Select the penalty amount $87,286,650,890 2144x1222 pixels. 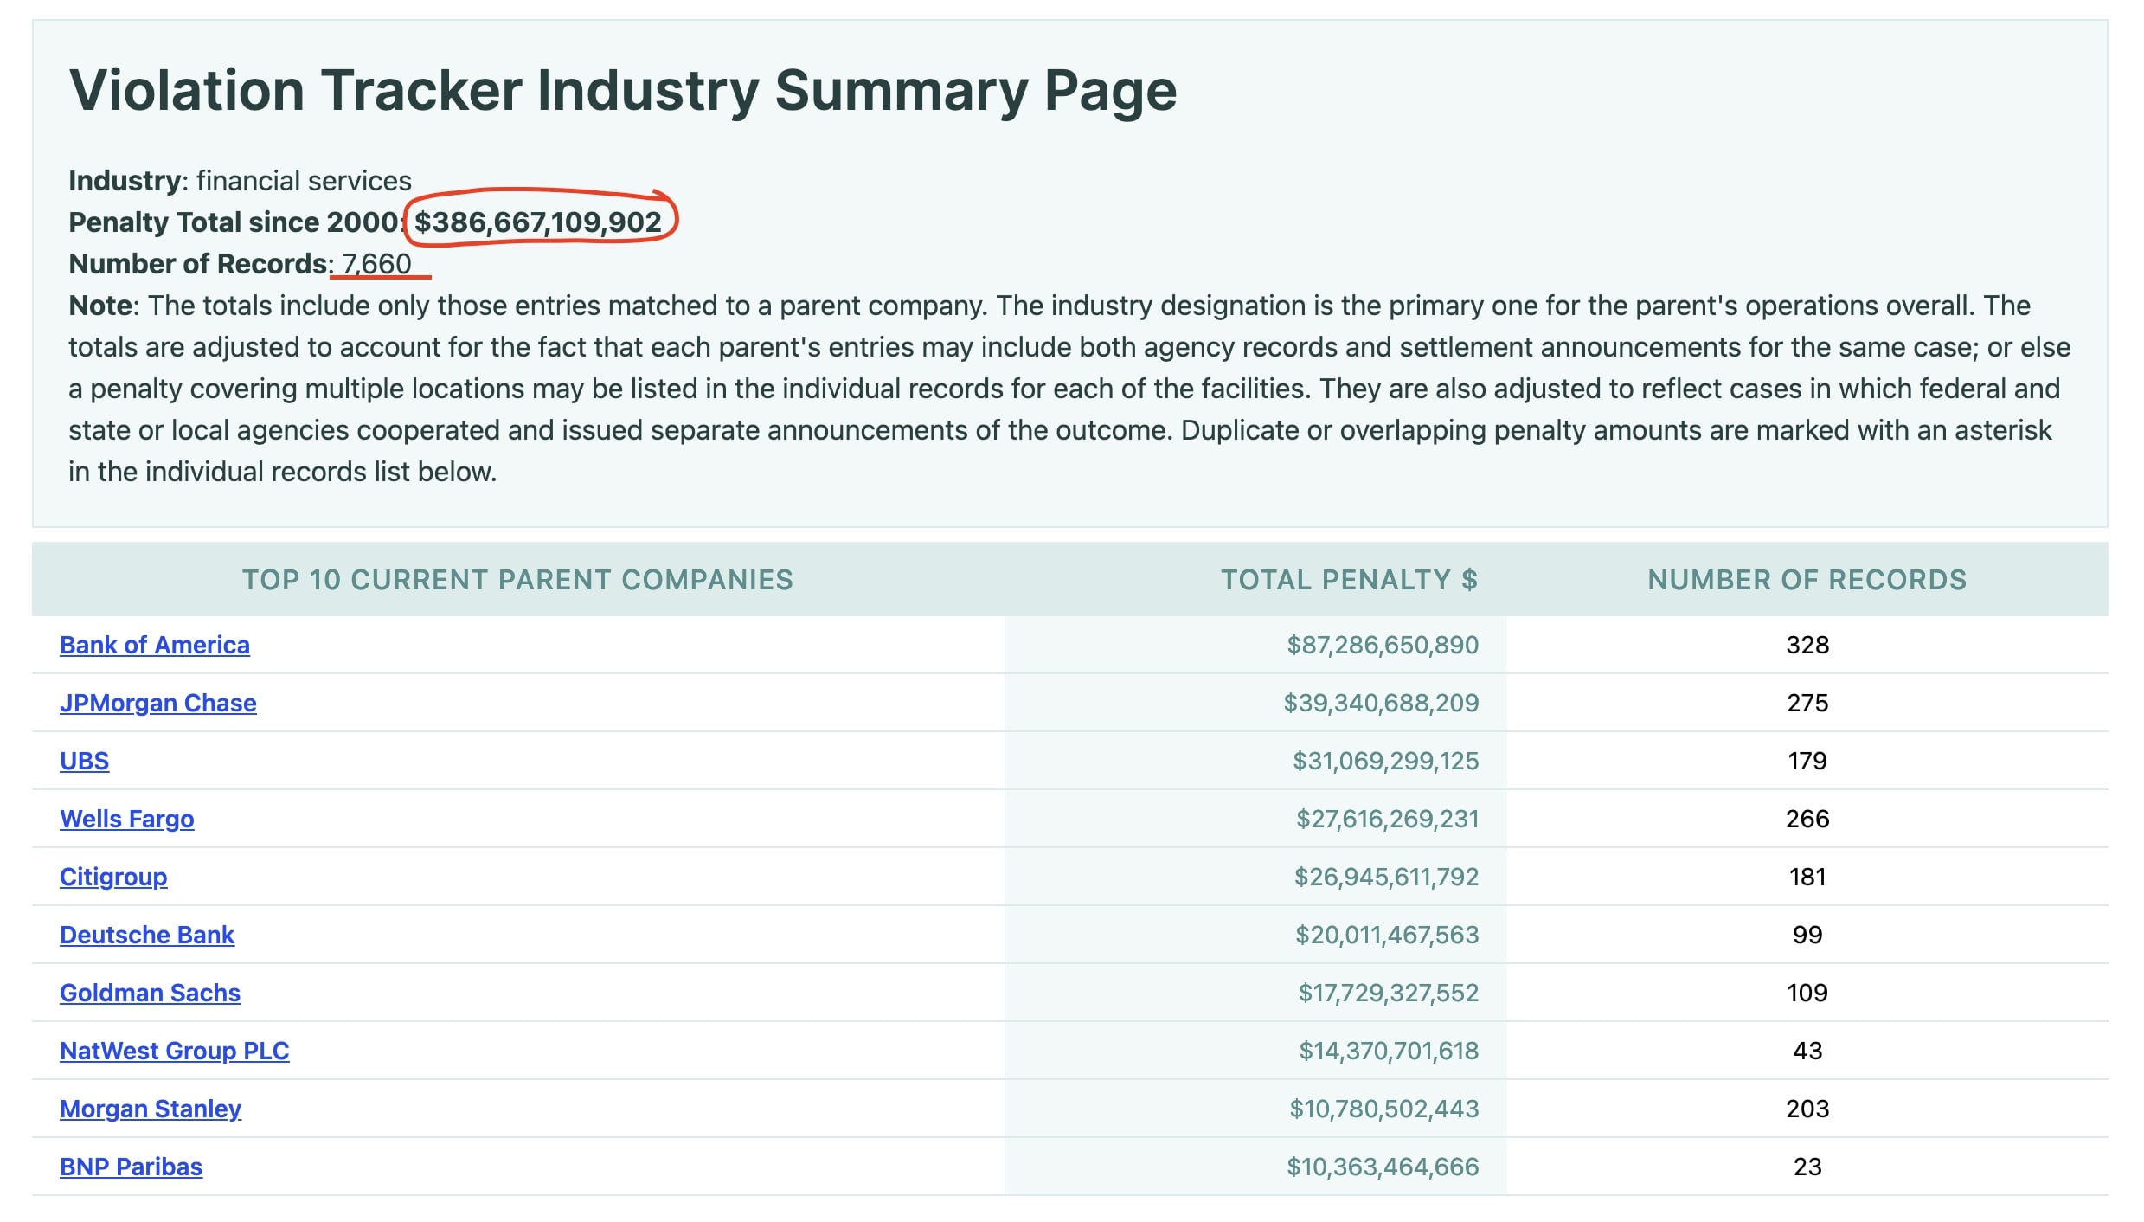tap(1383, 645)
